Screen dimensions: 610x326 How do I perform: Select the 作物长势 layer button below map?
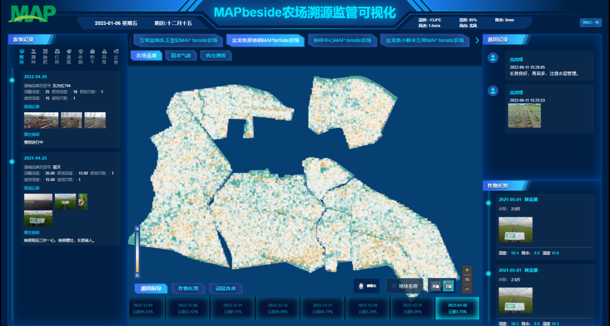pyautogui.click(x=188, y=288)
